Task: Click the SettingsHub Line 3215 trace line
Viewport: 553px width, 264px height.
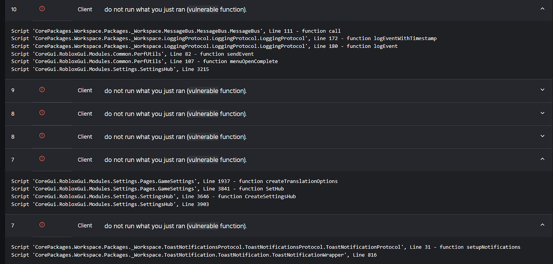Action: (x=110, y=69)
